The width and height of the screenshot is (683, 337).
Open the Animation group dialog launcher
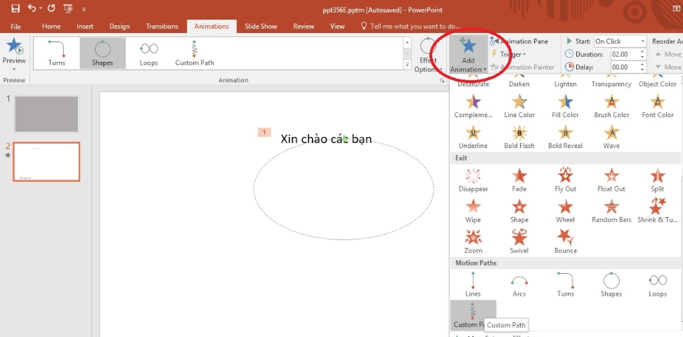point(443,81)
